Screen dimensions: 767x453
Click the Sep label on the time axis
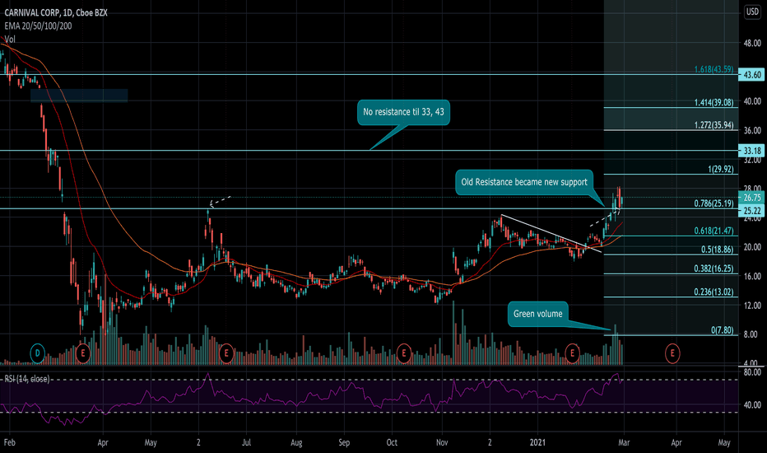click(344, 442)
